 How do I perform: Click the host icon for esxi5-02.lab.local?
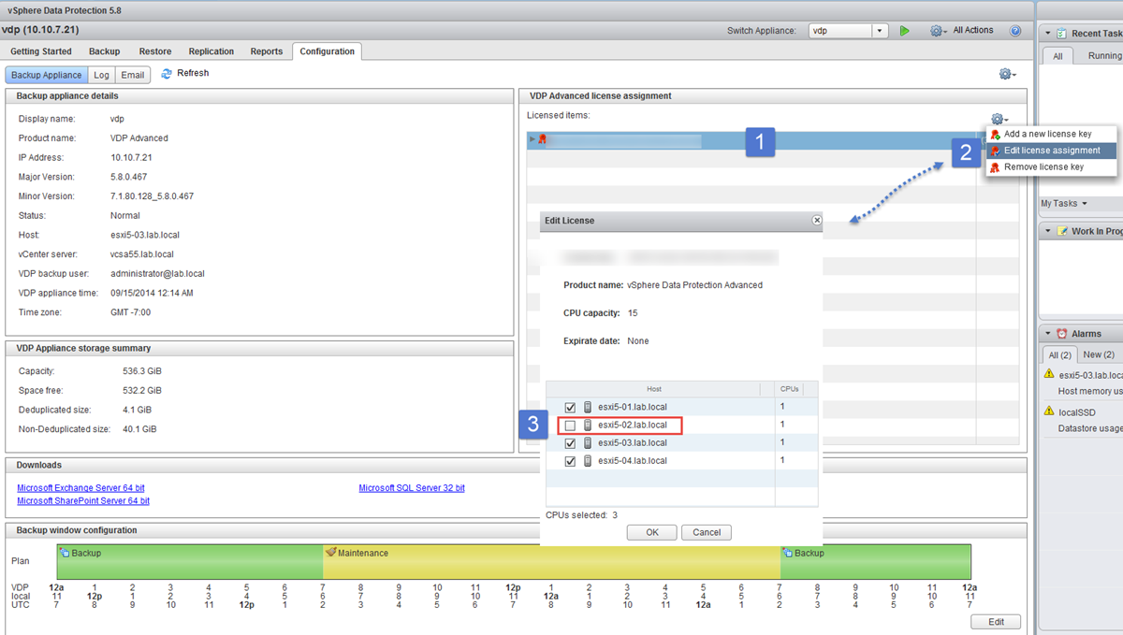588,426
